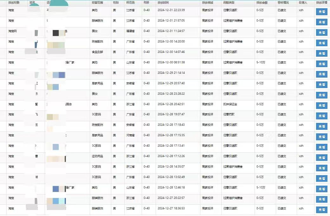View details of 2024-12-29 21:14:14 complaint

321,74
